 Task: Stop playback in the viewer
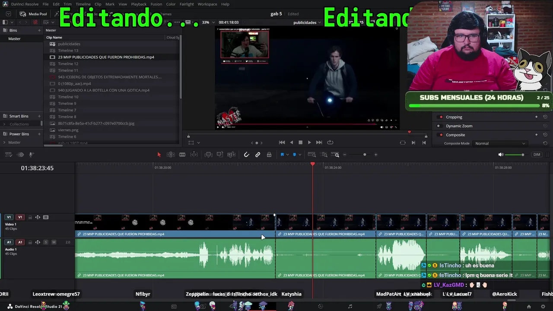(300, 143)
